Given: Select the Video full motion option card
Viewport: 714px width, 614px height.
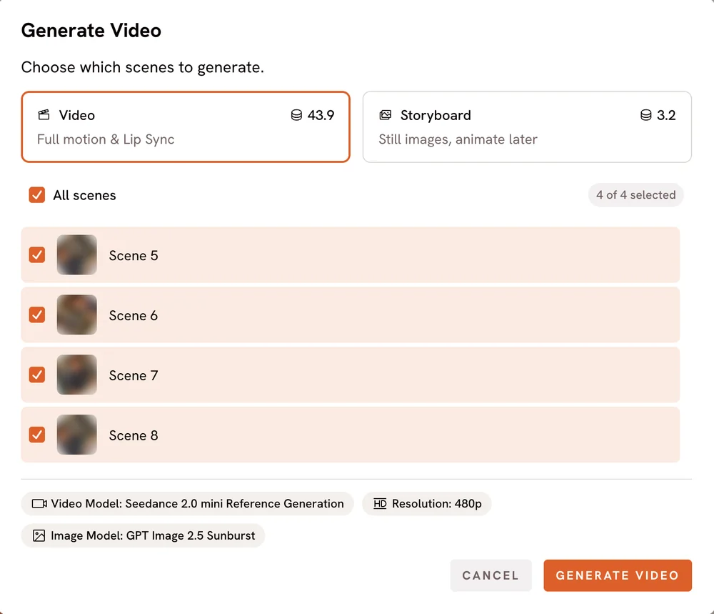Looking at the screenshot, I should point(186,127).
